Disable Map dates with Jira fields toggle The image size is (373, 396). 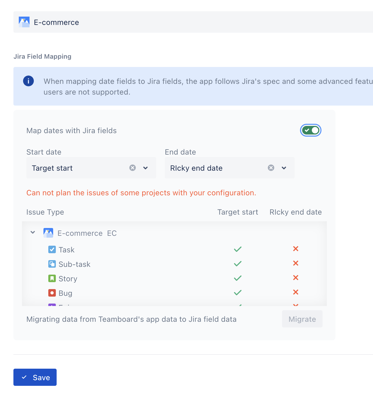pyautogui.click(x=310, y=130)
